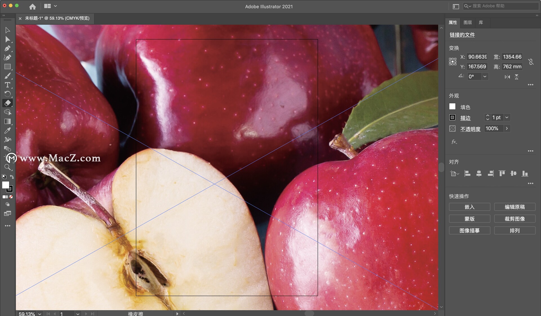Open Edit Toolbar three dots
541x316 pixels.
coord(8,226)
